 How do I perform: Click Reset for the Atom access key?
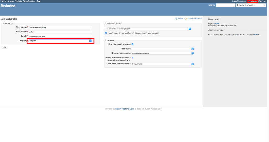256,34
